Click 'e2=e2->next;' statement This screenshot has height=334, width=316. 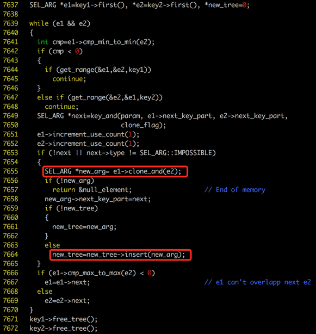pyautogui.click(x=67, y=301)
